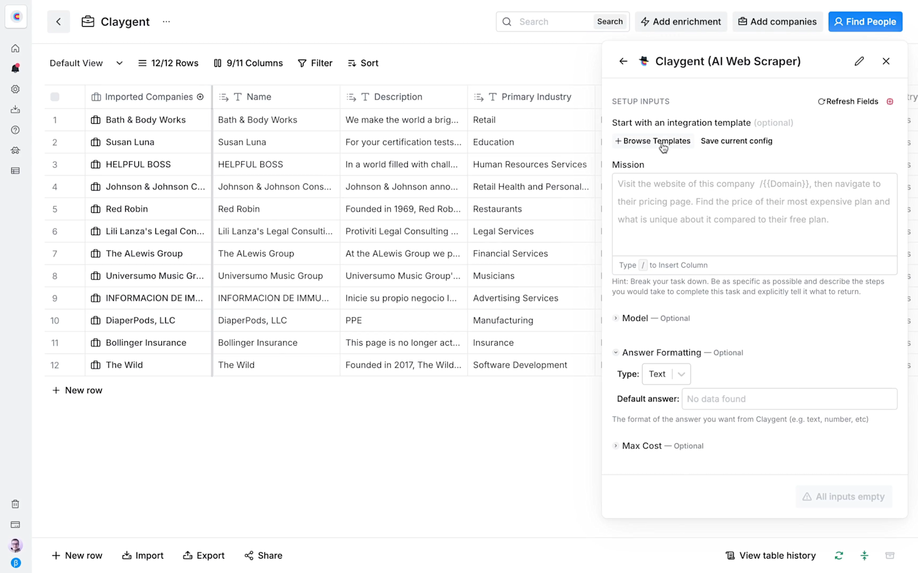This screenshot has height=573, width=918.
Task: Click into the Mission text area
Action: [x=754, y=215]
